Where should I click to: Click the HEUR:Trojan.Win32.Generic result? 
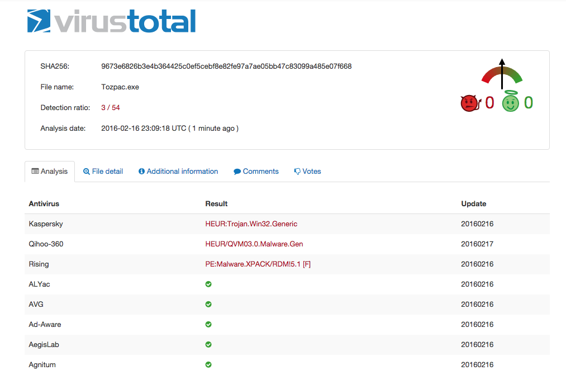click(251, 224)
